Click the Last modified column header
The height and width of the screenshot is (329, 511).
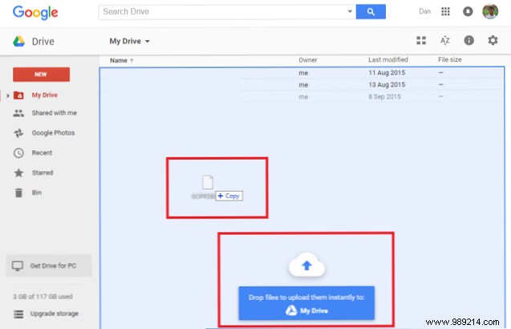point(387,59)
